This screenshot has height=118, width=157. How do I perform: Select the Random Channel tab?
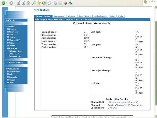coord(43,16)
